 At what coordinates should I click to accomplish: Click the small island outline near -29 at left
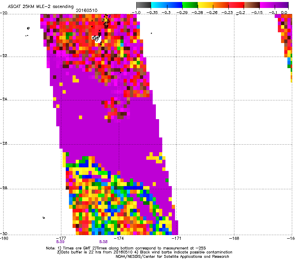pos(44,218)
